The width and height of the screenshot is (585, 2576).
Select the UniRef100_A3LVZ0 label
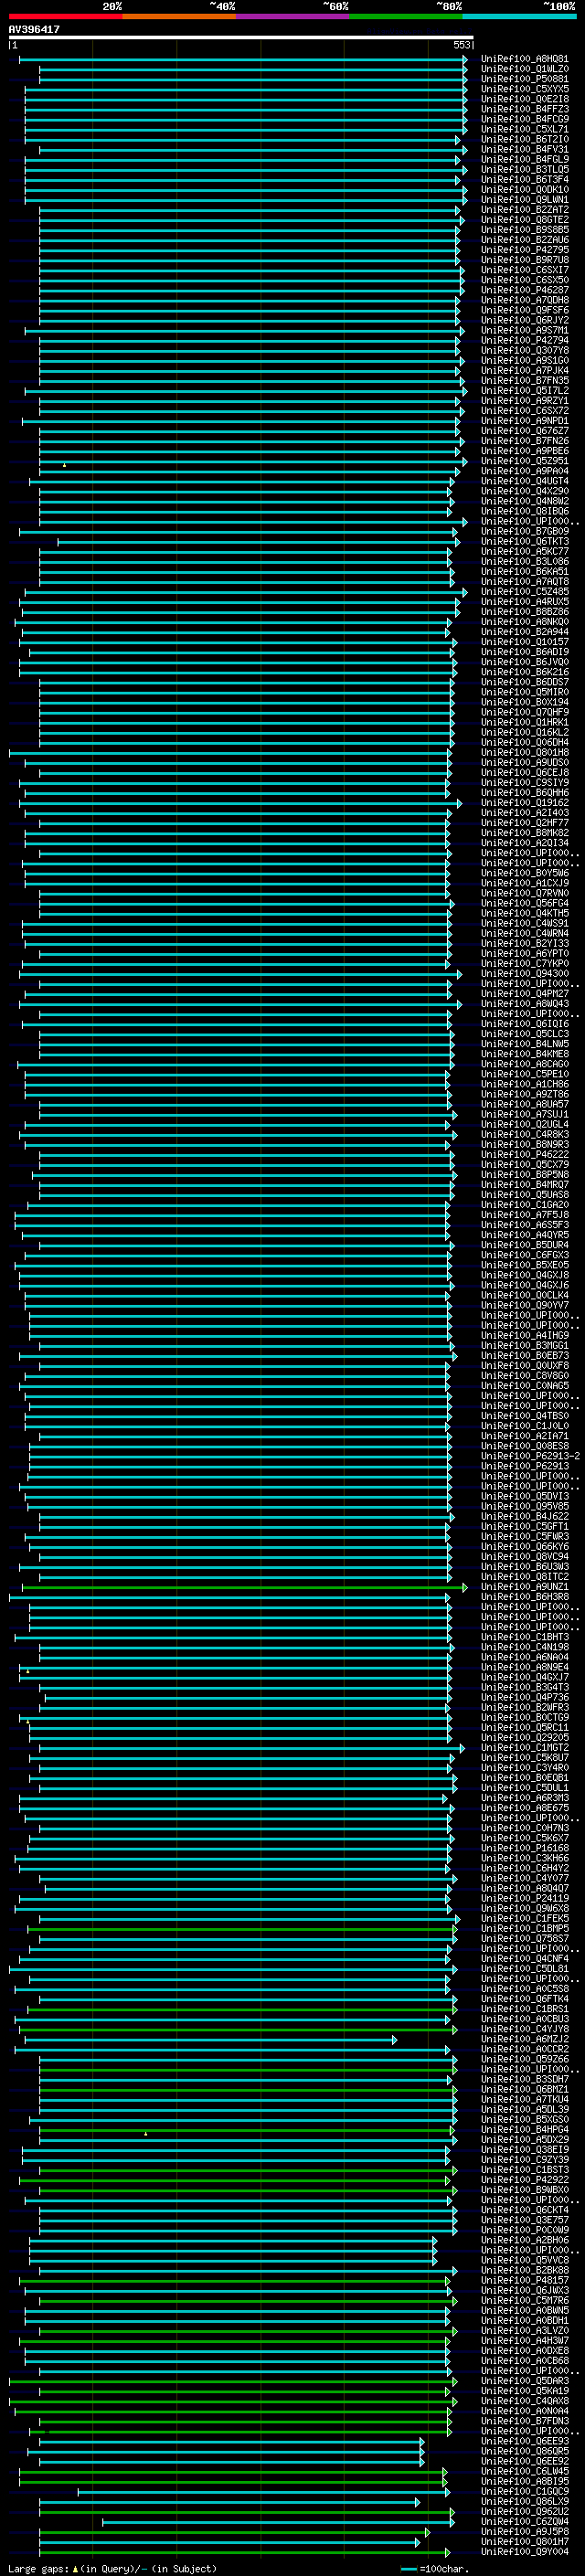(x=524, y=2330)
